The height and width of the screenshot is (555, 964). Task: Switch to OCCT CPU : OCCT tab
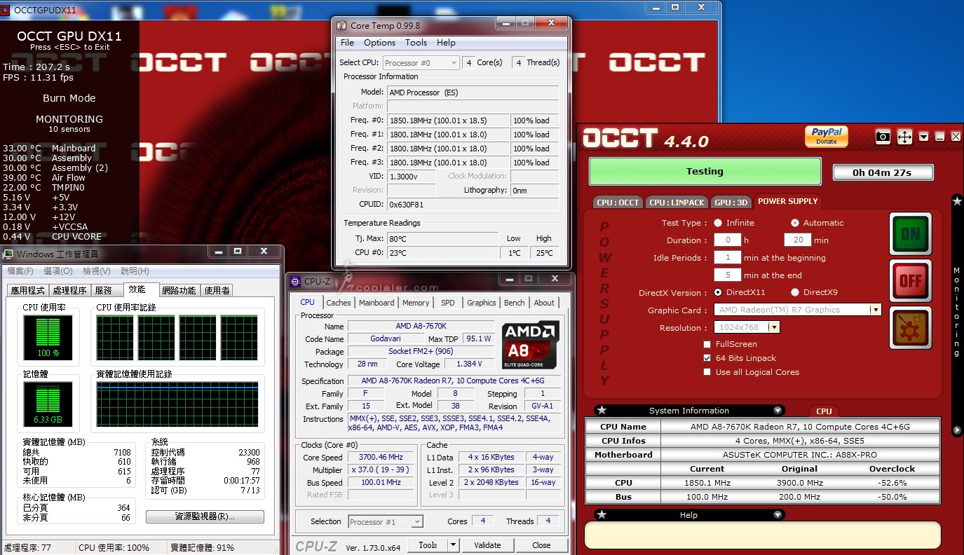click(618, 203)
